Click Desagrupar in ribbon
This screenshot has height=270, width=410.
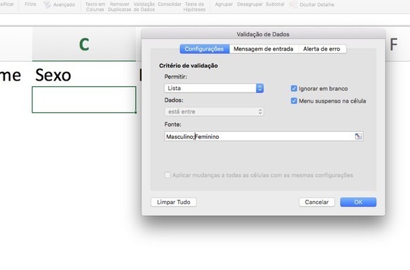click(x=249, y=5)
